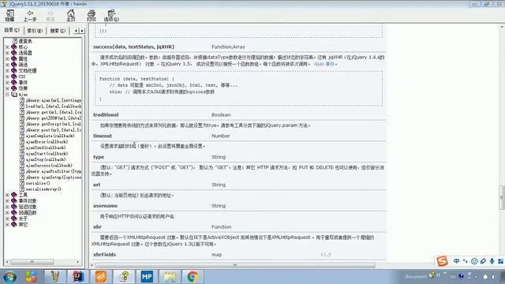Open the jQuery.get(url,[data]) topic
Viewport: 505px width, 284px height.
[x=54, y=112]
